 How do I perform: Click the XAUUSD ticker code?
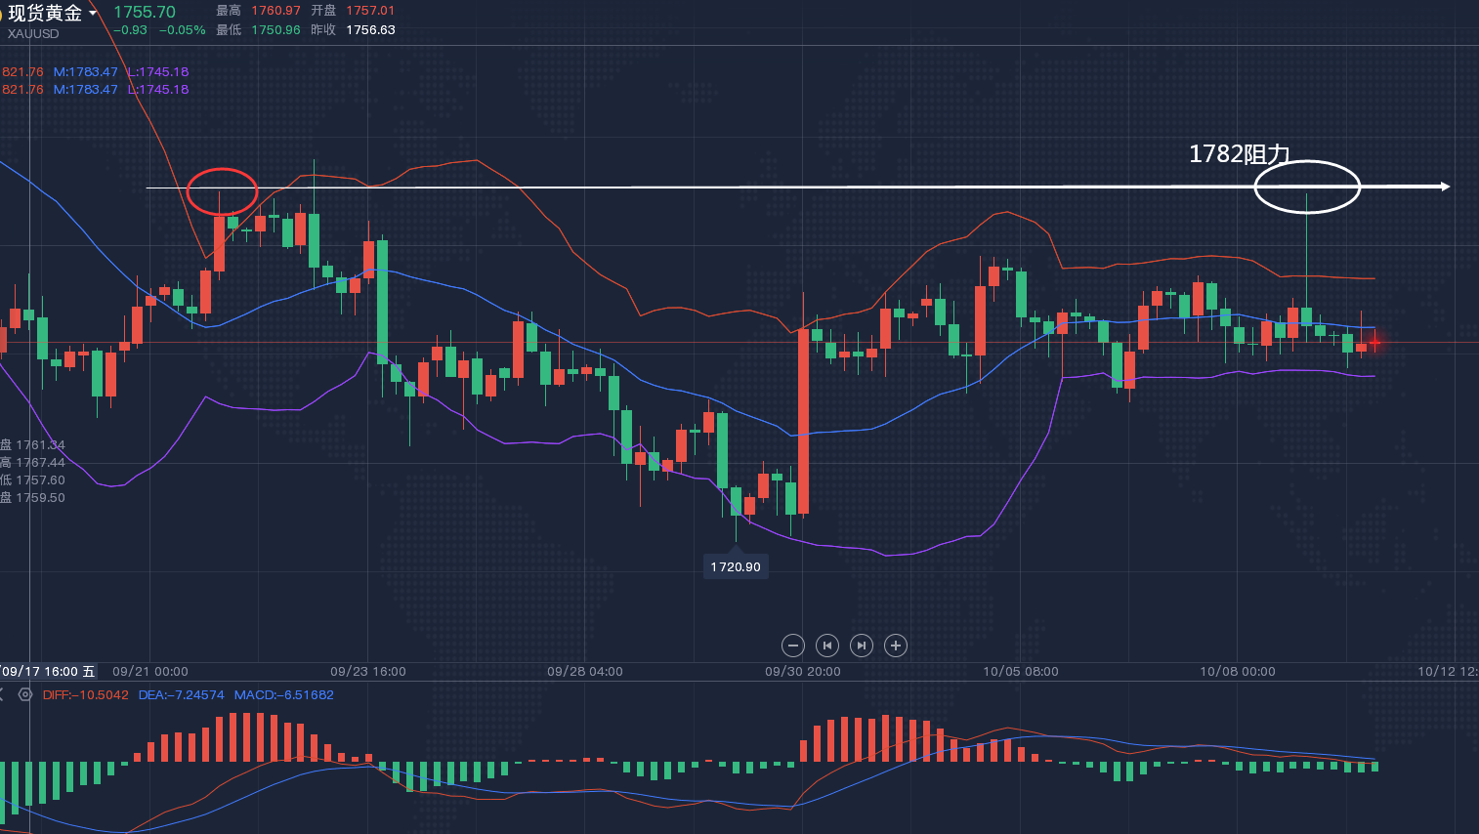point(33,34)
